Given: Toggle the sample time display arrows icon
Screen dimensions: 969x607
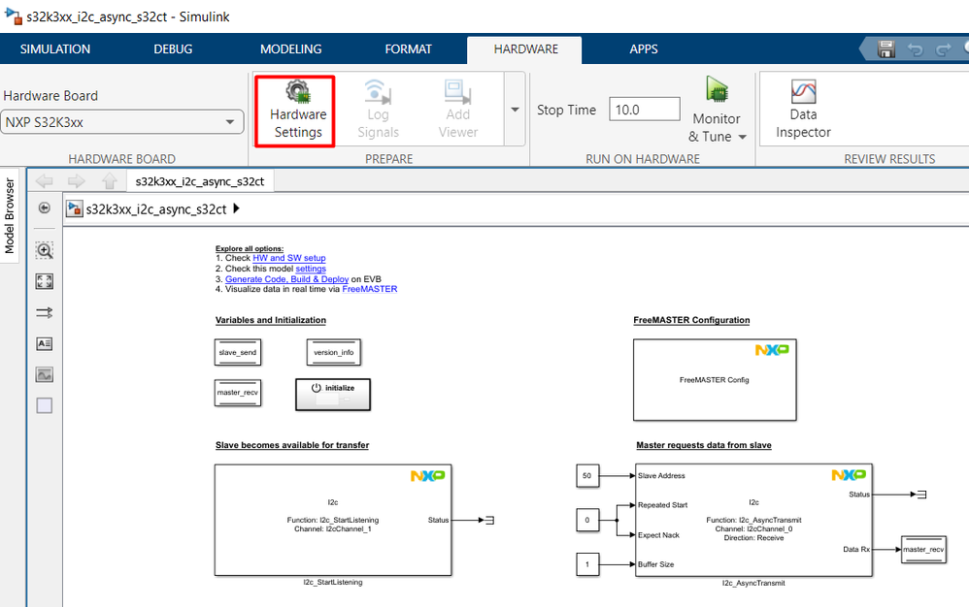Looking at the screenshot, I should point(45,313).
